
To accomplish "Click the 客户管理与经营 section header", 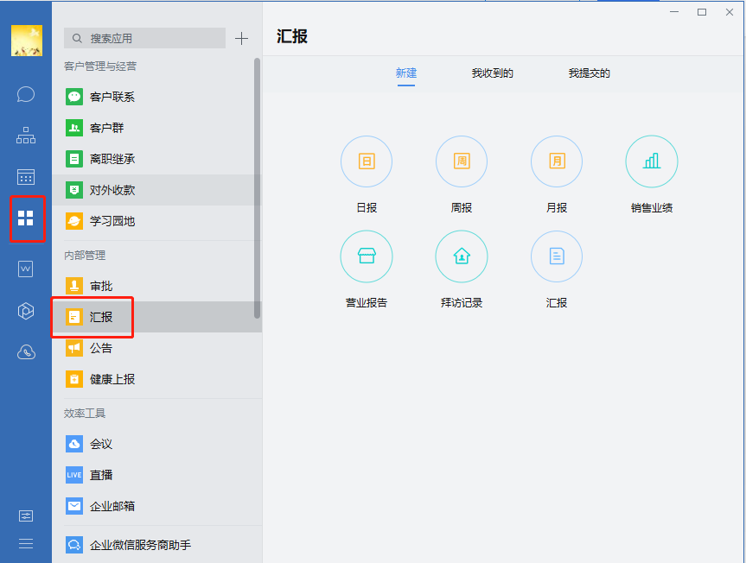I will pos(100,66).
